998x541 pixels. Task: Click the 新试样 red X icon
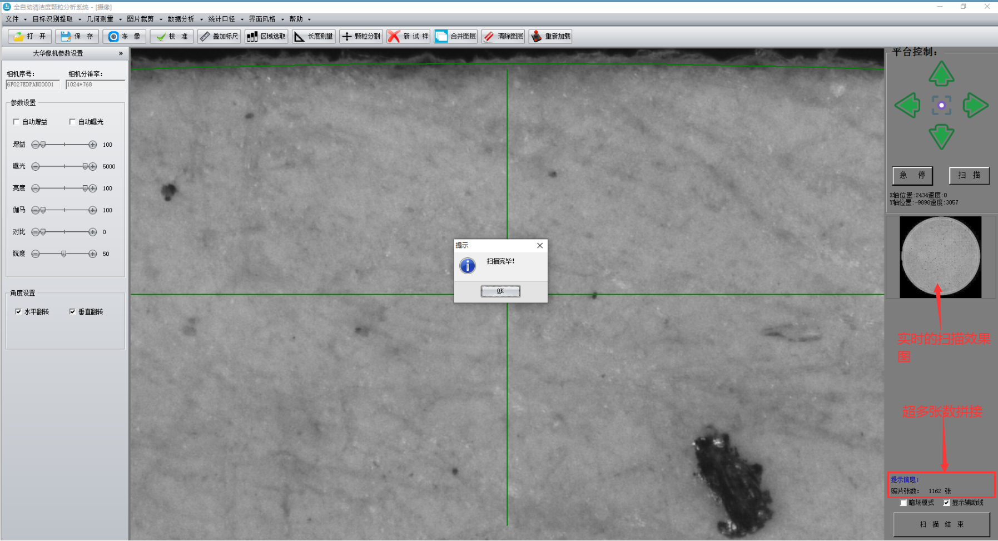point(394,37)
